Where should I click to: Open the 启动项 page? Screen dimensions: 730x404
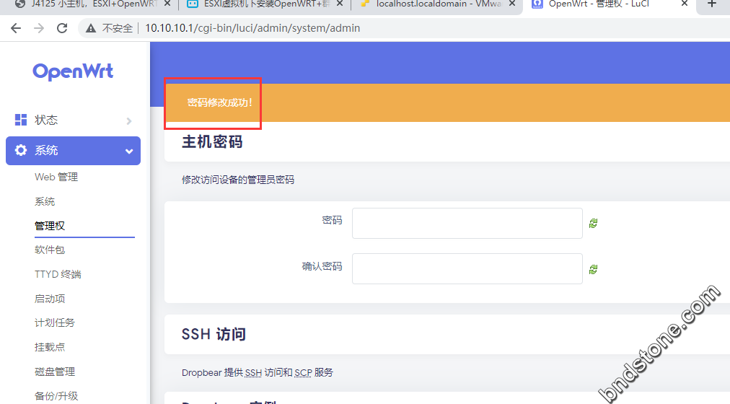coord(50,299)
